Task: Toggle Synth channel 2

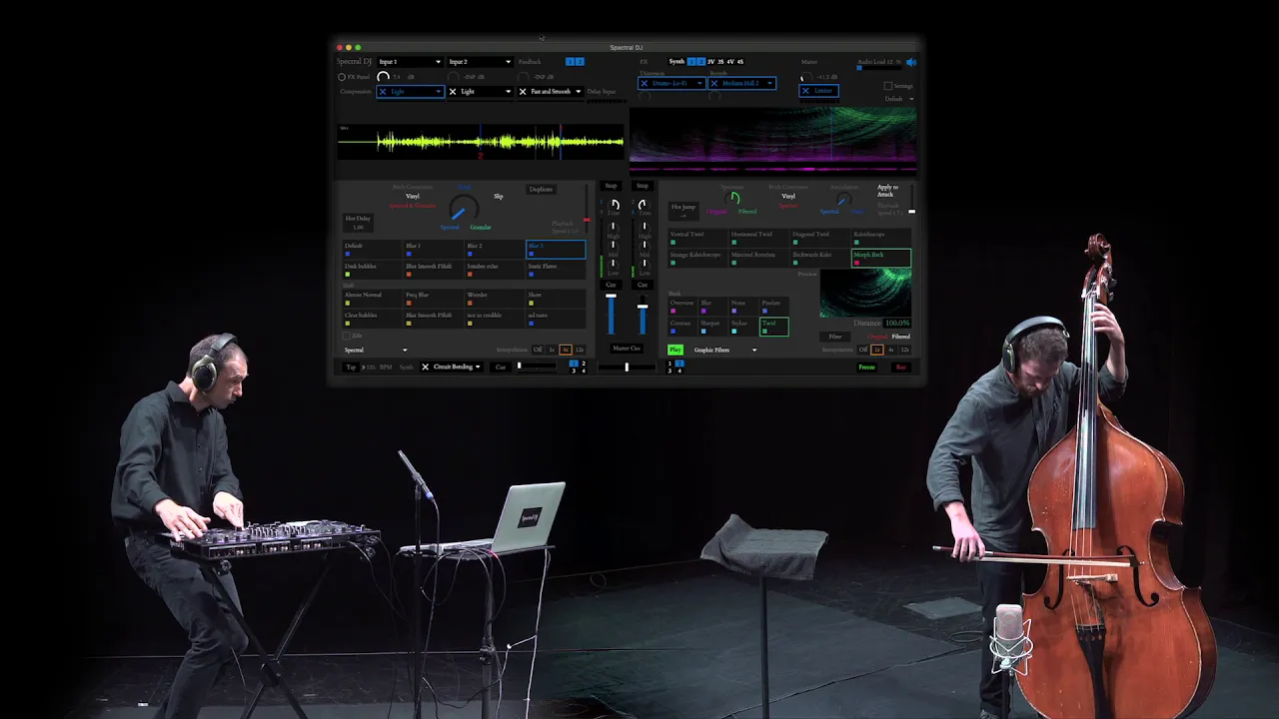Action: pos(701,62)
